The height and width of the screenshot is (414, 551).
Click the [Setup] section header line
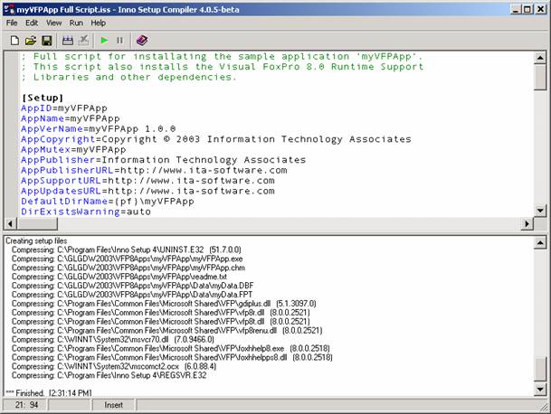(x=43, y=98)
